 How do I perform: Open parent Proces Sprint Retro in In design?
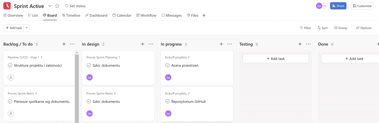tap(101, 93)
